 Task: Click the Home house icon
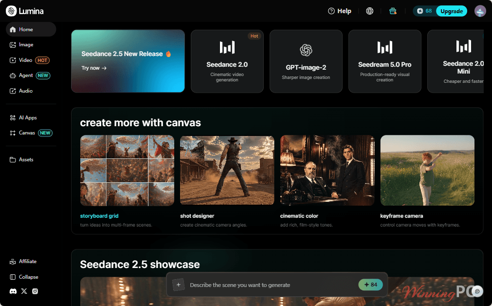(13, 29)
